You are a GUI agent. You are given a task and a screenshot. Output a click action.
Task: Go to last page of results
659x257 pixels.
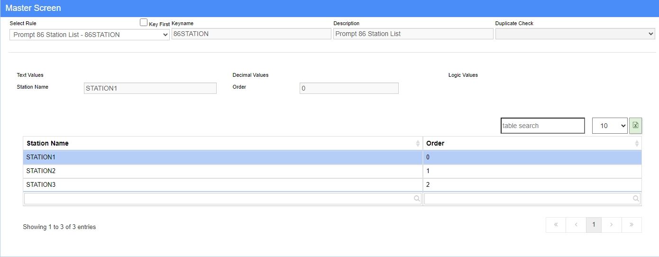tap(632, 225)
